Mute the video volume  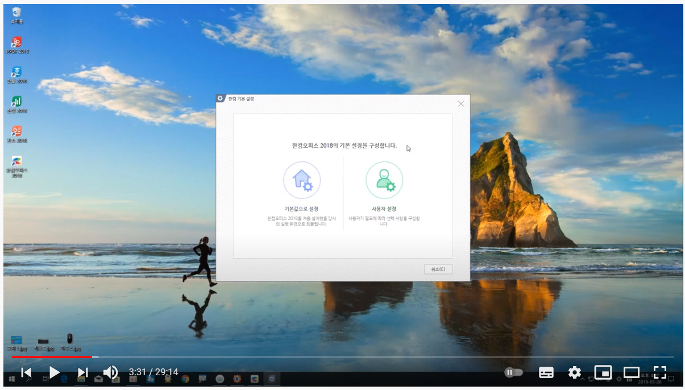110,372
